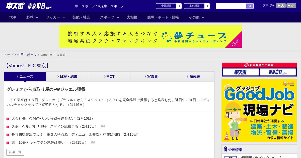Click 企画特集 section heading
Screen dimensions: 301x158
coord(235,150)
